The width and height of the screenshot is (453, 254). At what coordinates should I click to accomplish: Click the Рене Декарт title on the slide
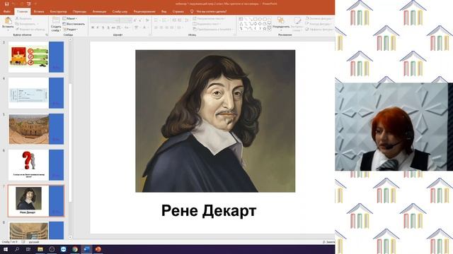coord(209,211)
